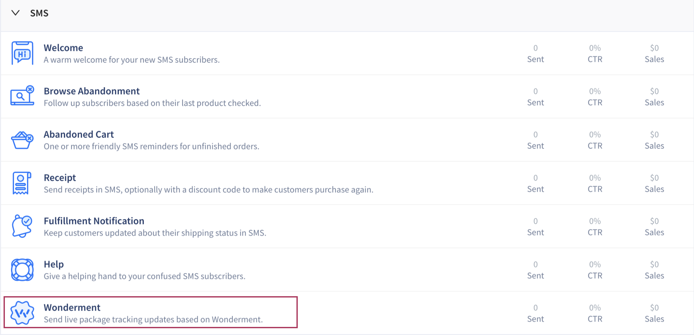Viewport: 694px width, 335px height.
Task: Click the Browse Abandonment laptop search icon
Action: tap(22, 96)
